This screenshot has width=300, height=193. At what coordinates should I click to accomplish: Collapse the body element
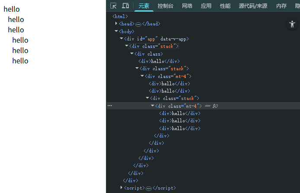point(116,31)
